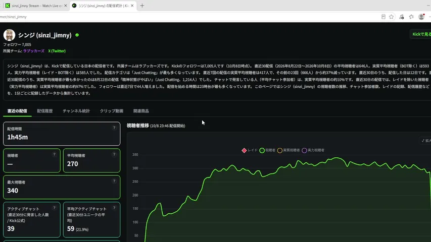Open help icon on 平均視聴者 card
This screenshot has width=431, height=242.
click(114, 154)
